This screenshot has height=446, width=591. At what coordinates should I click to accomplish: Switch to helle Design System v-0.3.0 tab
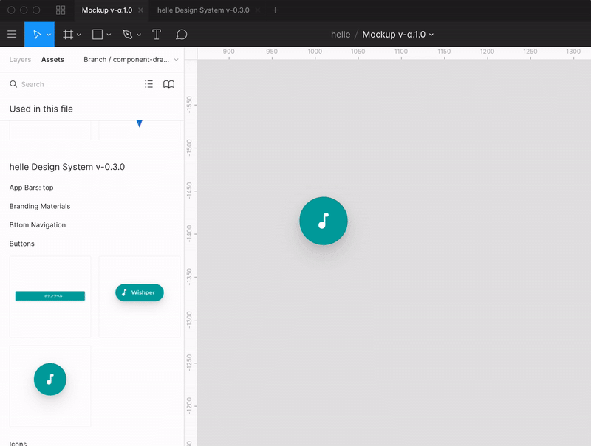[203, 10]
